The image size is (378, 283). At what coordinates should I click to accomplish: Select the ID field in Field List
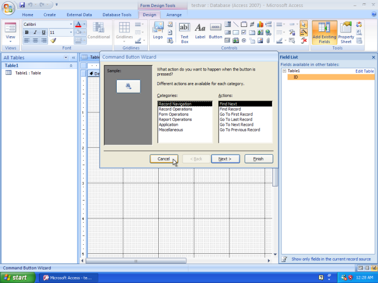tap(330, 77)
